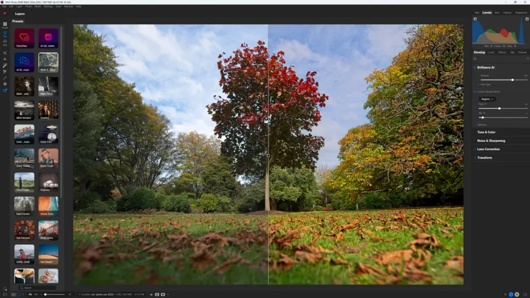Choose the retouch brush tool

tap(5, 72)
